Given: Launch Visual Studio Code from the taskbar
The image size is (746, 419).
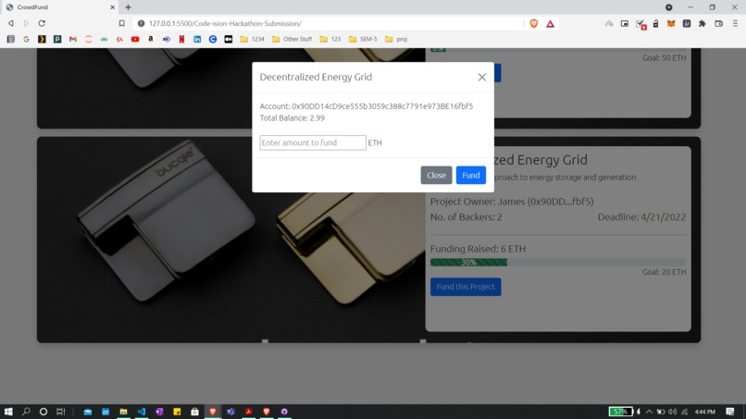Looking at the screenshot, I should tap(142, 412).
